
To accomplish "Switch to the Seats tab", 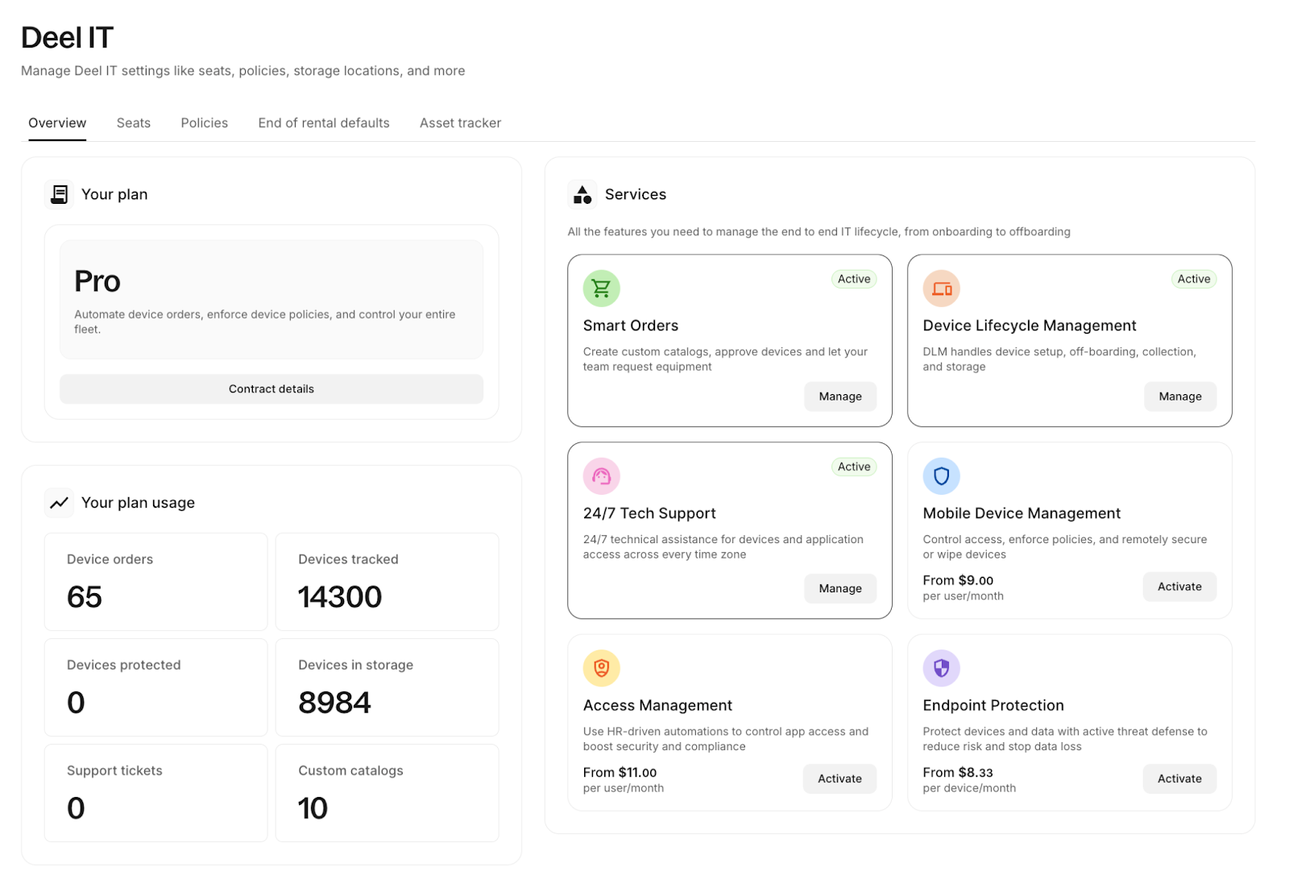I will 133,123.
